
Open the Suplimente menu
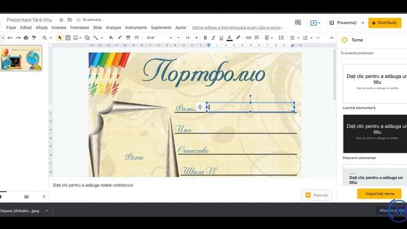tap(161, 27)
